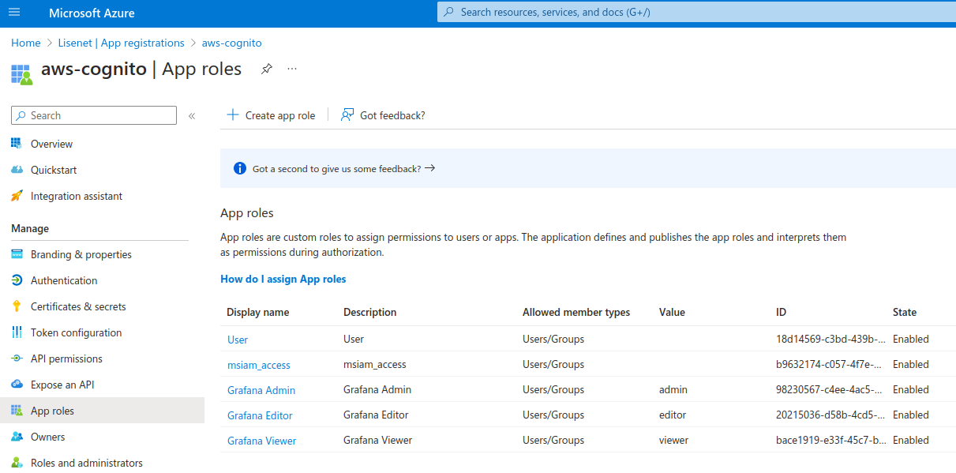Click the Roles and administrators icon
This screenshot has height=473, width=956.
[x=17, y=463]
